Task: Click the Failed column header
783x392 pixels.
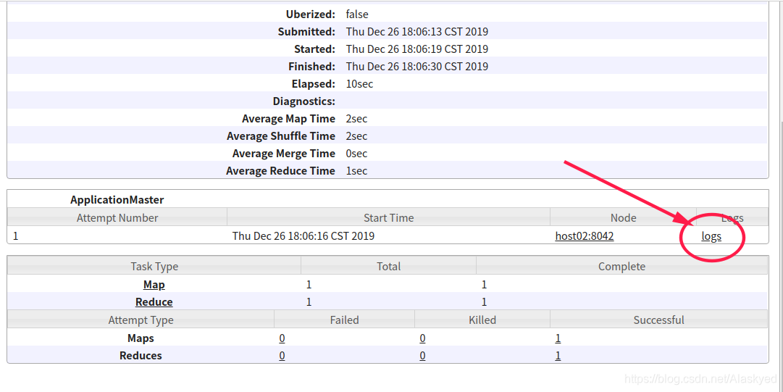Action: [344, 320]
